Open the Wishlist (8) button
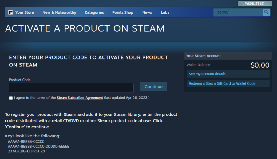Image resolution: width=277 pixels, height=159 pixels. (x=255, y=3)
